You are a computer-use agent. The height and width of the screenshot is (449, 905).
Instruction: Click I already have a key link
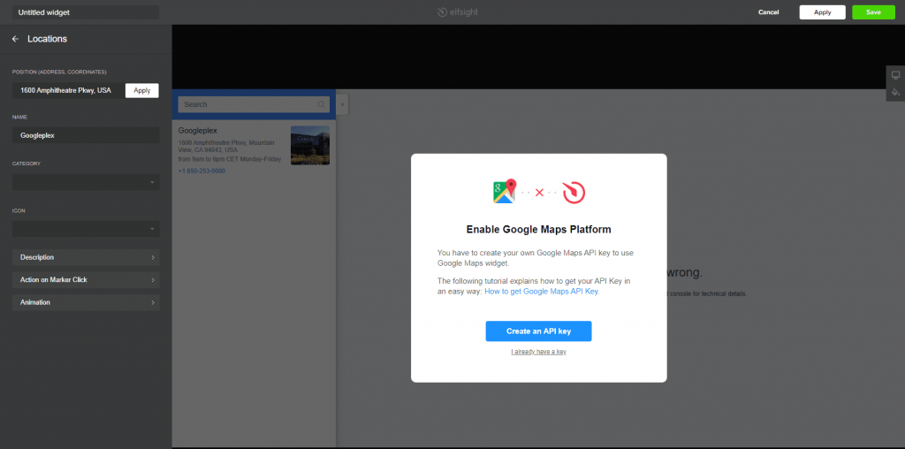click(x=538, y=352)
